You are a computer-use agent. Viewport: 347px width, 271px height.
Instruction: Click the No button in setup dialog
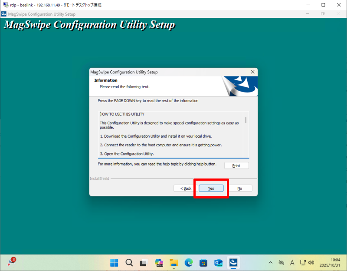pos(239,188)
